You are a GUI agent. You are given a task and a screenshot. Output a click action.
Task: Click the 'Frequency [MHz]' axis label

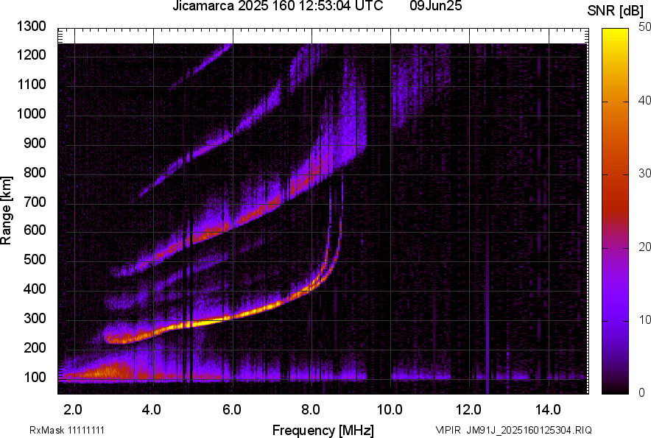click(x=323, y=430)
